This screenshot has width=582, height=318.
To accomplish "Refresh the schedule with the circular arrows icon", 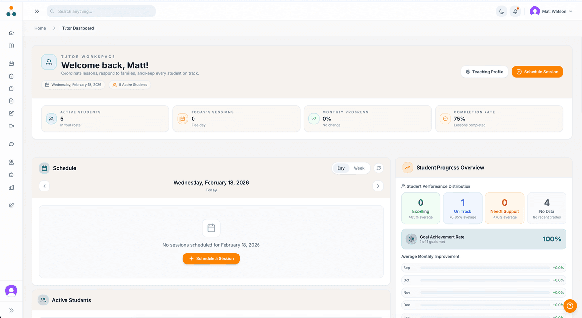I will tap(378, 168).
